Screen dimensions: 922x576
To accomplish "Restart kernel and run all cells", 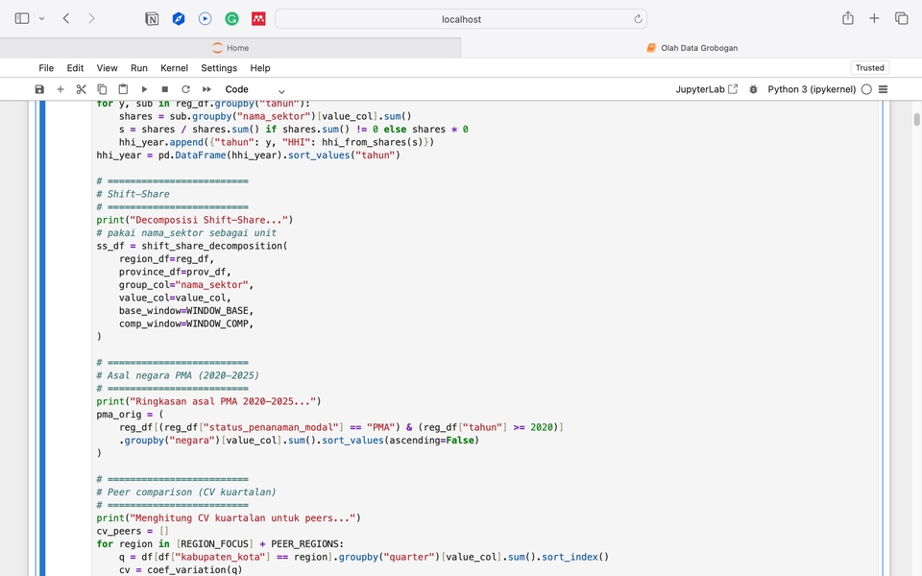I will (206, 89).
